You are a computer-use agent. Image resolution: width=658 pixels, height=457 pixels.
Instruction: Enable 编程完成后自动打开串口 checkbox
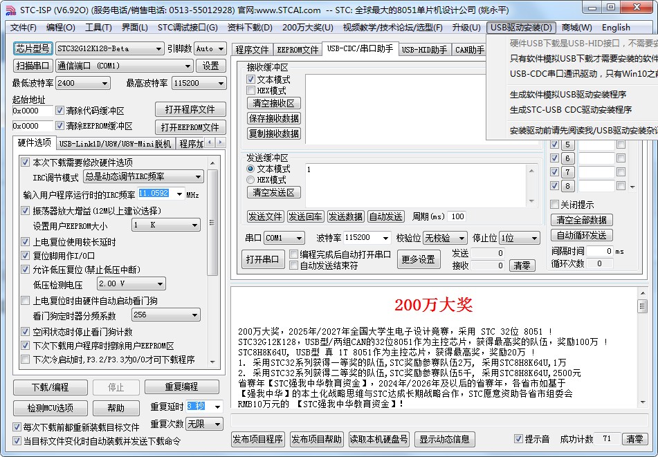[294, 254]
